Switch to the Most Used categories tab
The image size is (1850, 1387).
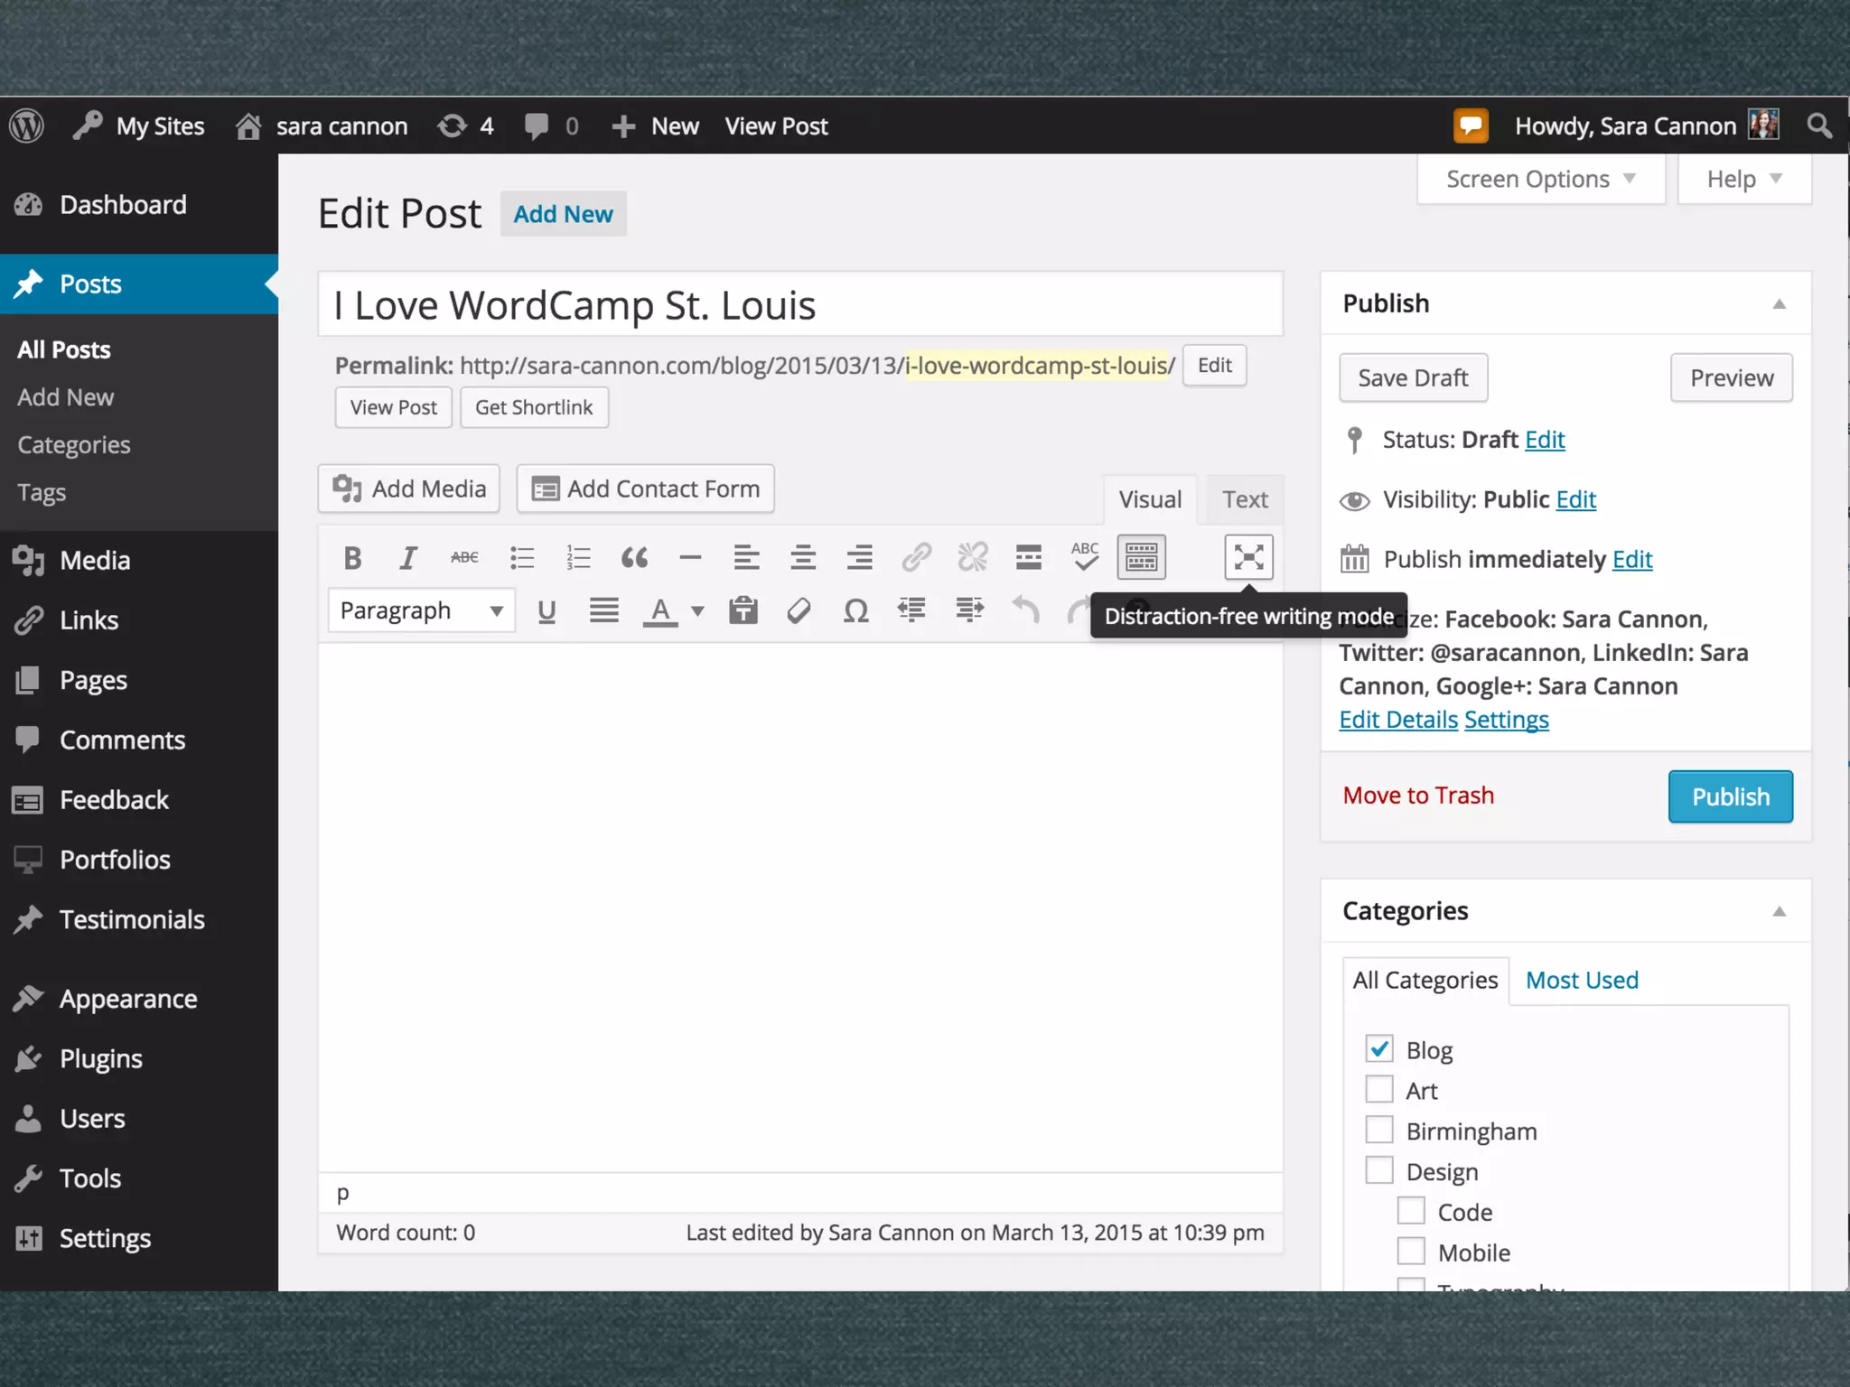pyautogui.click(x=1582, y=981)
